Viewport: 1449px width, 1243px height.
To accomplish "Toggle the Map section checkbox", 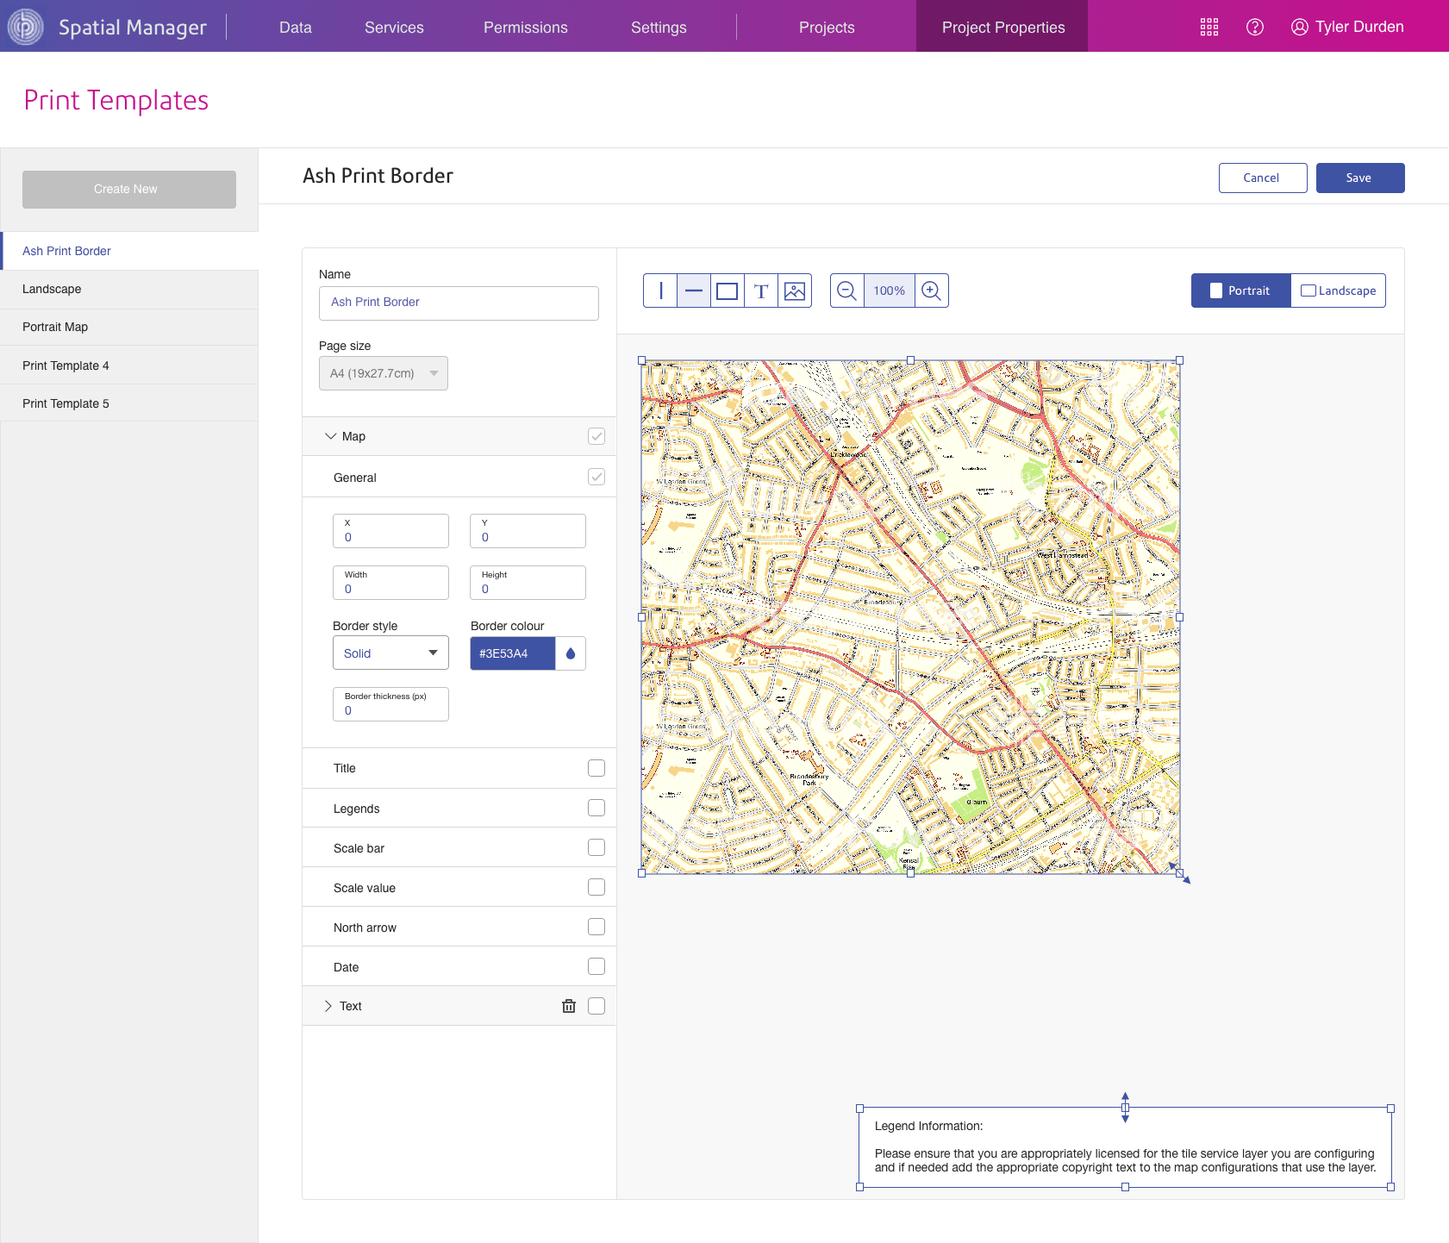I will tap(596, 436).
